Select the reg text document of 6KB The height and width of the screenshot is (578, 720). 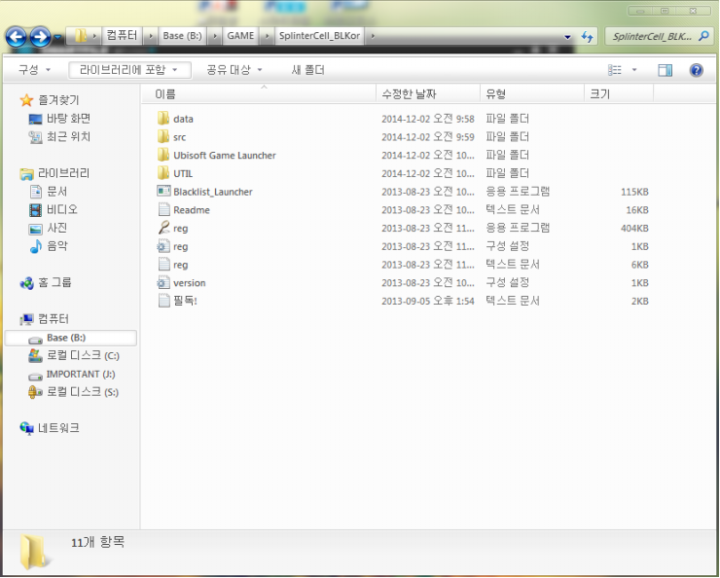(172, 265)
